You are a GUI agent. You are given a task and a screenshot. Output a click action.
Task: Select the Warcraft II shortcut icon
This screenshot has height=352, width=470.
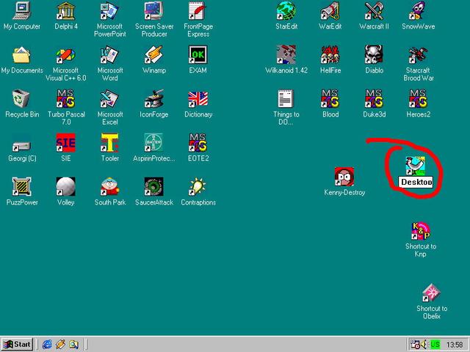click(374, 10)
